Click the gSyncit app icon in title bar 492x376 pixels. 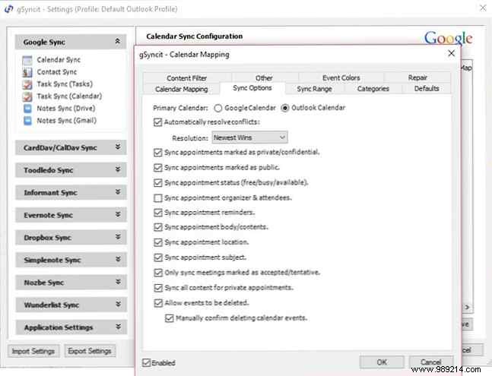click(x=9, y=9)
